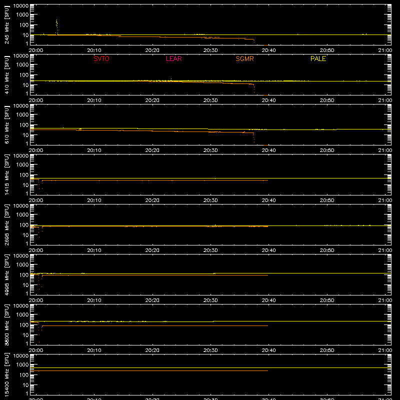Image resolution: width=400 pixels, height=400 pixels.
Task: Click 20:40 label beneath the 1415 MHz panel
Action: click(268, 200)
